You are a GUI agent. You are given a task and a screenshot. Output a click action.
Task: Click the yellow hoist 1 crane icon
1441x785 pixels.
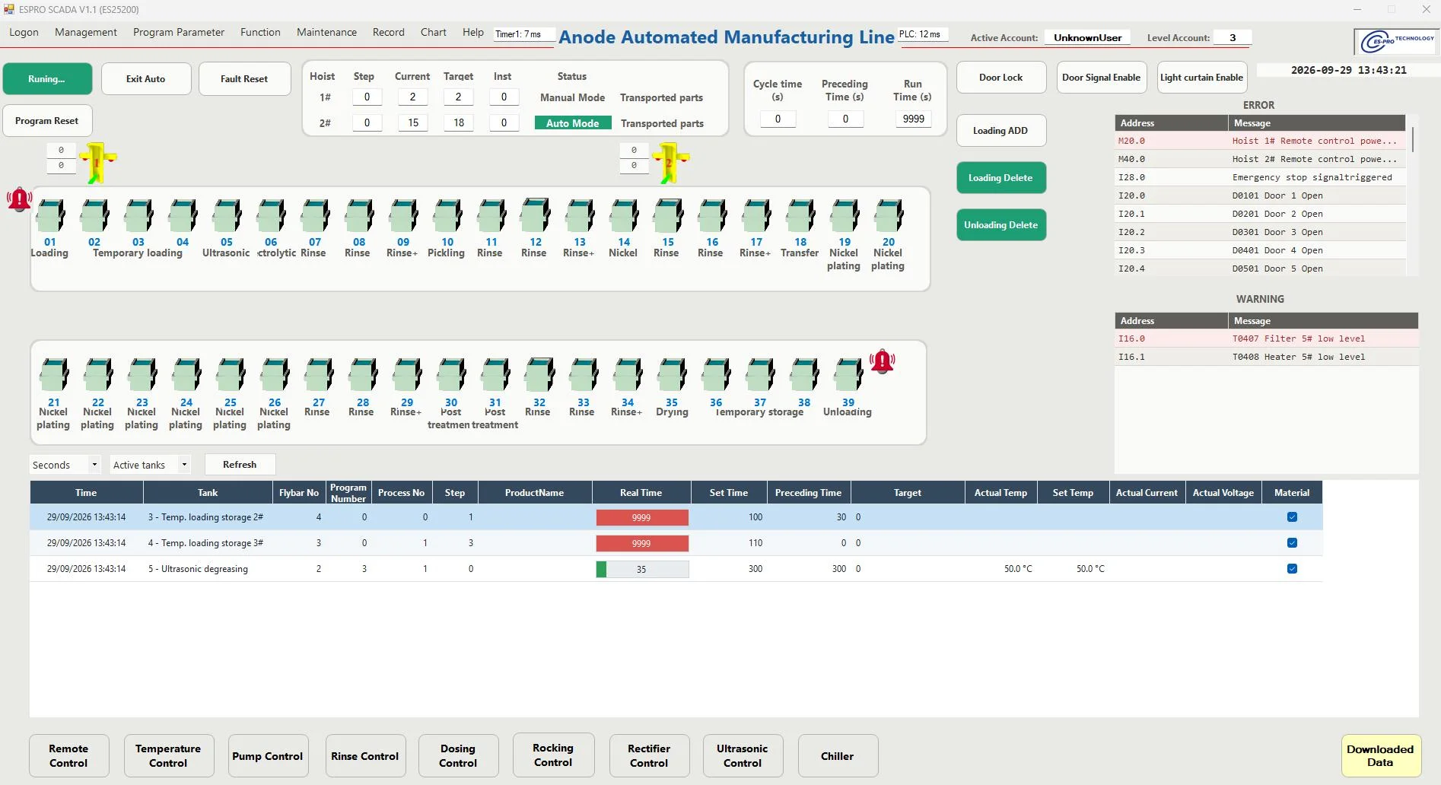pos(97,163)
